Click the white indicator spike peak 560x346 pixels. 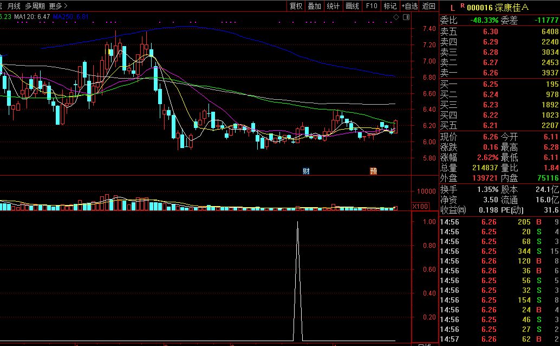pyautogui.click(x=297, y=222)
